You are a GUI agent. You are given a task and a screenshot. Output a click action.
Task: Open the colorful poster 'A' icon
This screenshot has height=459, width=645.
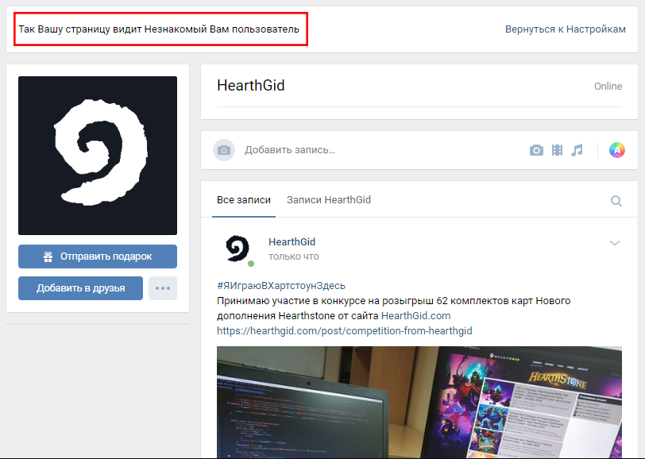point(616,150)
